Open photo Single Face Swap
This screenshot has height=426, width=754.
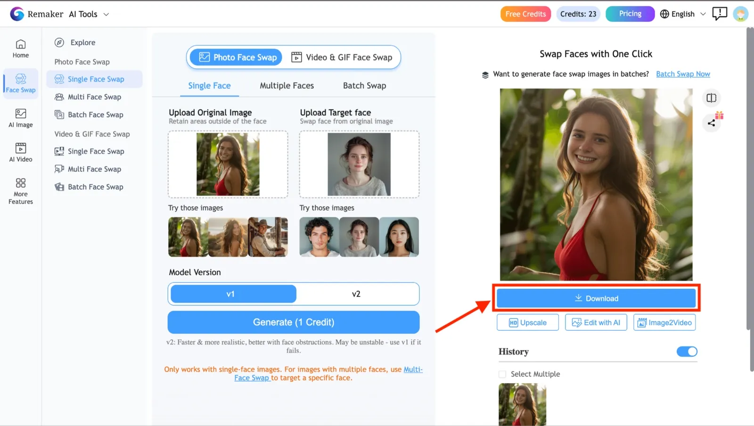point(95,79)
